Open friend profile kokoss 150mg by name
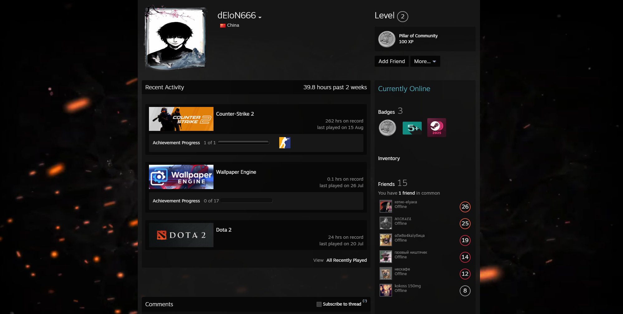This screenshot has width=623, height=314. point(408,286)
